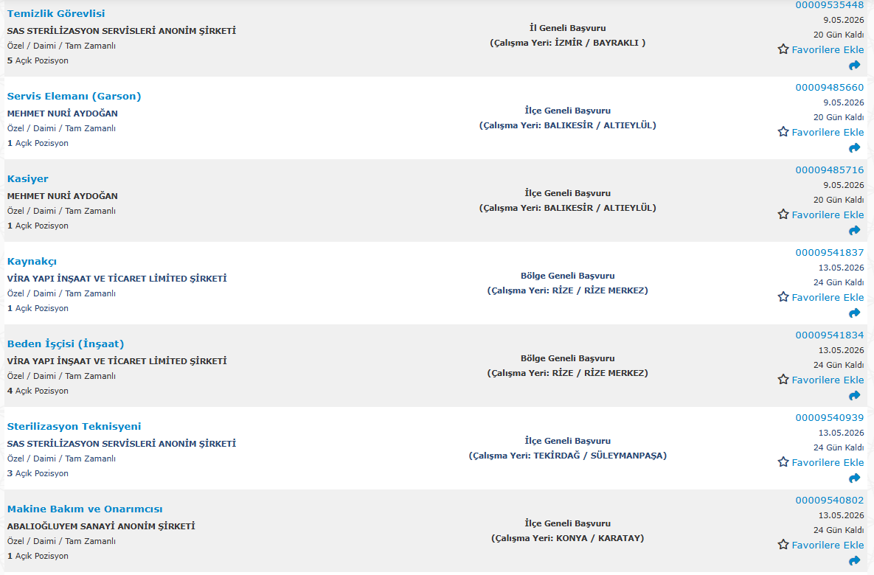Viewport: 874px width, 575px height.
Task: Click share icon for Beden İşçisi (İnşaat)
Action: 855,396
